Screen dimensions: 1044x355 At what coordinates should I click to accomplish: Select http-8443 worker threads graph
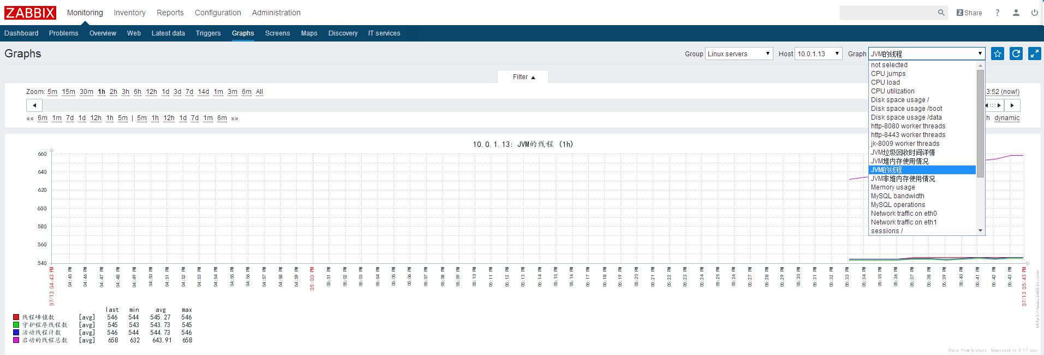coord(922,135)
